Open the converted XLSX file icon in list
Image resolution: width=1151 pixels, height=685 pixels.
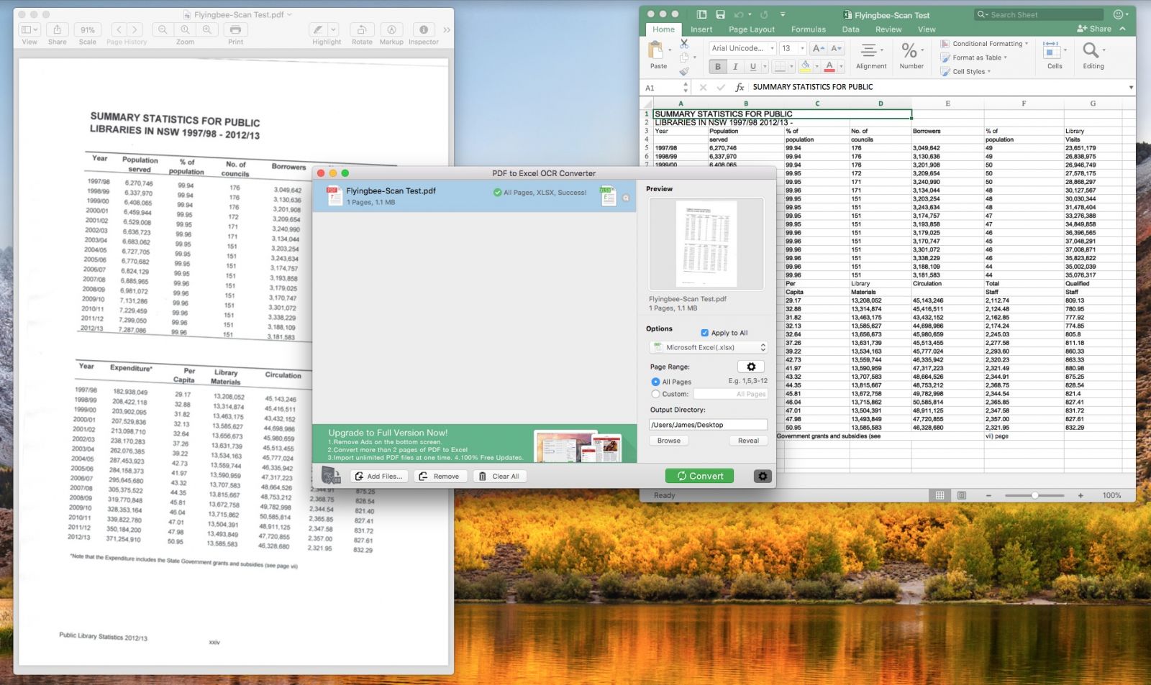pyautogui.click(x=609, y=196)
